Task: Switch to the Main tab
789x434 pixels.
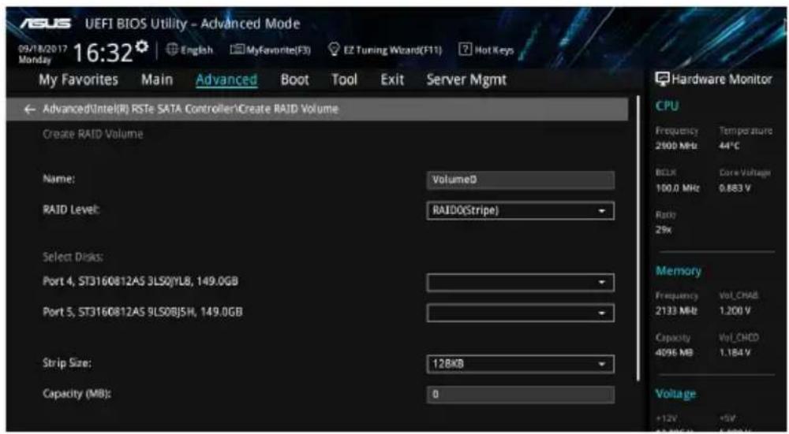Action: pos(156,80)
